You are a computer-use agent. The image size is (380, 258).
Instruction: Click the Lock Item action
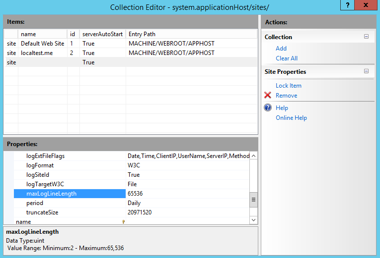tap(289, 86)
